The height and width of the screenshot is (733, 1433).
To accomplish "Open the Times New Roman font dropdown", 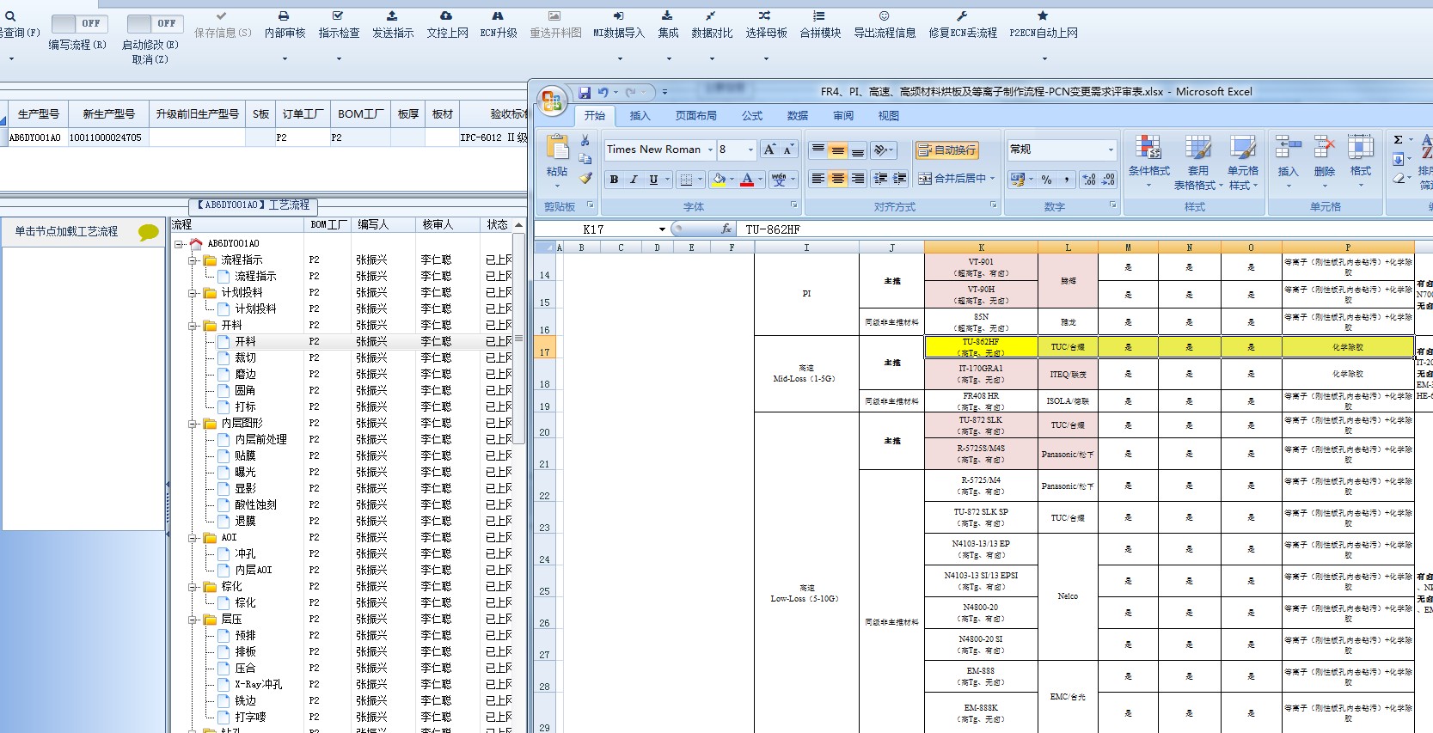I will (711, 150).
